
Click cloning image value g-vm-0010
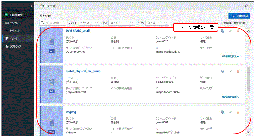click(x=162, y=41)
